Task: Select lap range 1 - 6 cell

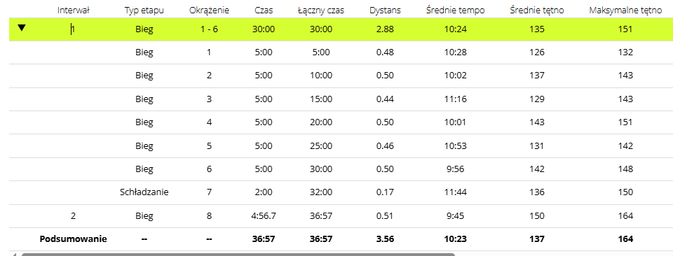Action: click(209, 29)
